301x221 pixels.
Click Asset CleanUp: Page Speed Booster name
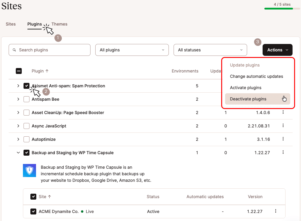(x=68, y=113)
